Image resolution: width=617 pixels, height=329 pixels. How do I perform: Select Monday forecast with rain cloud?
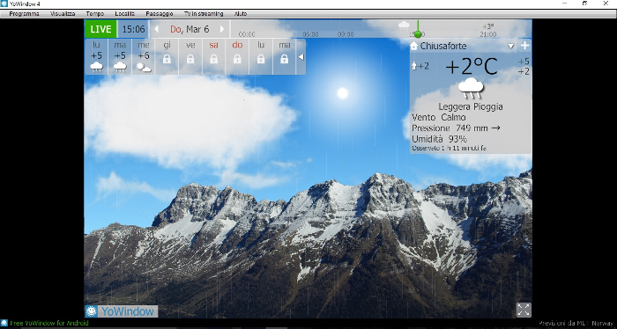coord(96,56)
